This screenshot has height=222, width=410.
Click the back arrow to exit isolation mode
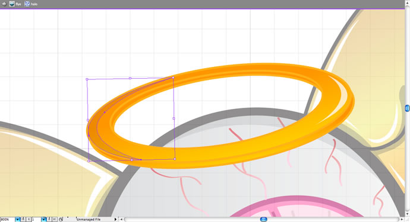pyautogui.click(x=4, y=4)
